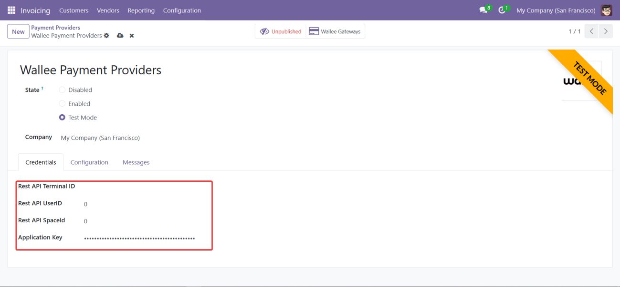The width and height of the screenshot is (620, 287).
Task: Open the Wallee Gateways button
Action: click(335, 31)
